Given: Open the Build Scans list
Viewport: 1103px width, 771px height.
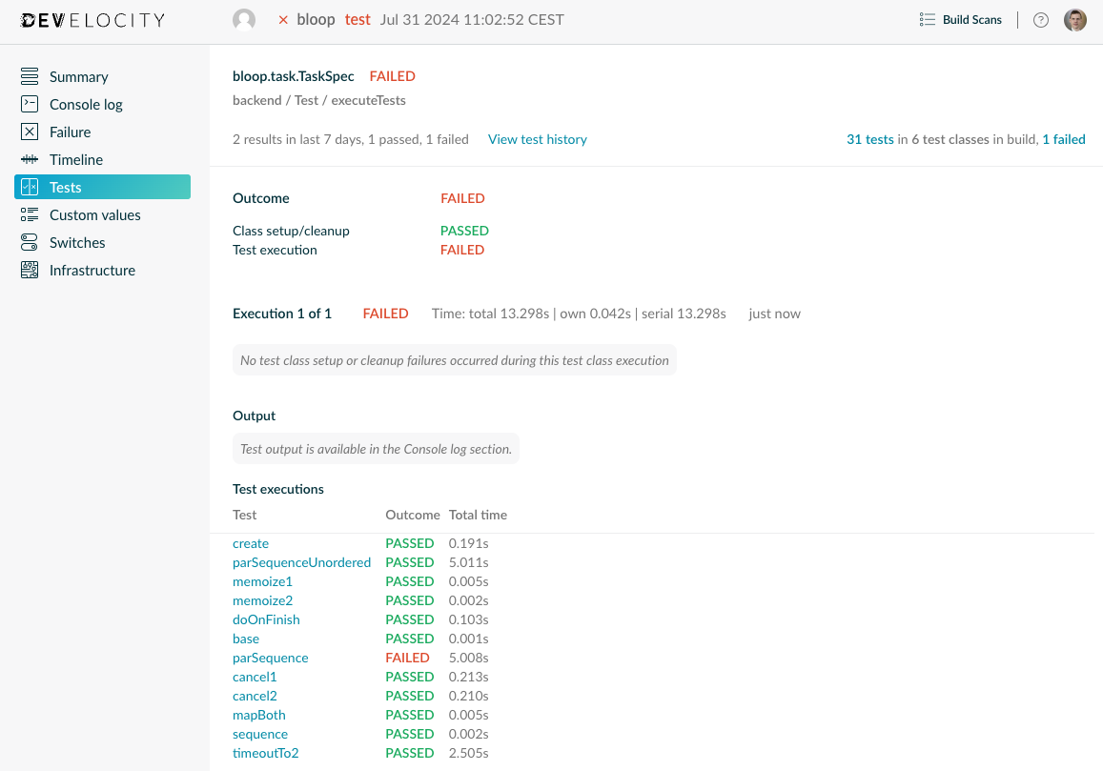Looking at the screenshot, I should pos(960,19).
